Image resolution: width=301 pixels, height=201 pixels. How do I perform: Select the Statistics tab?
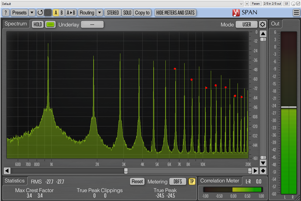click(x=14, y=181)
